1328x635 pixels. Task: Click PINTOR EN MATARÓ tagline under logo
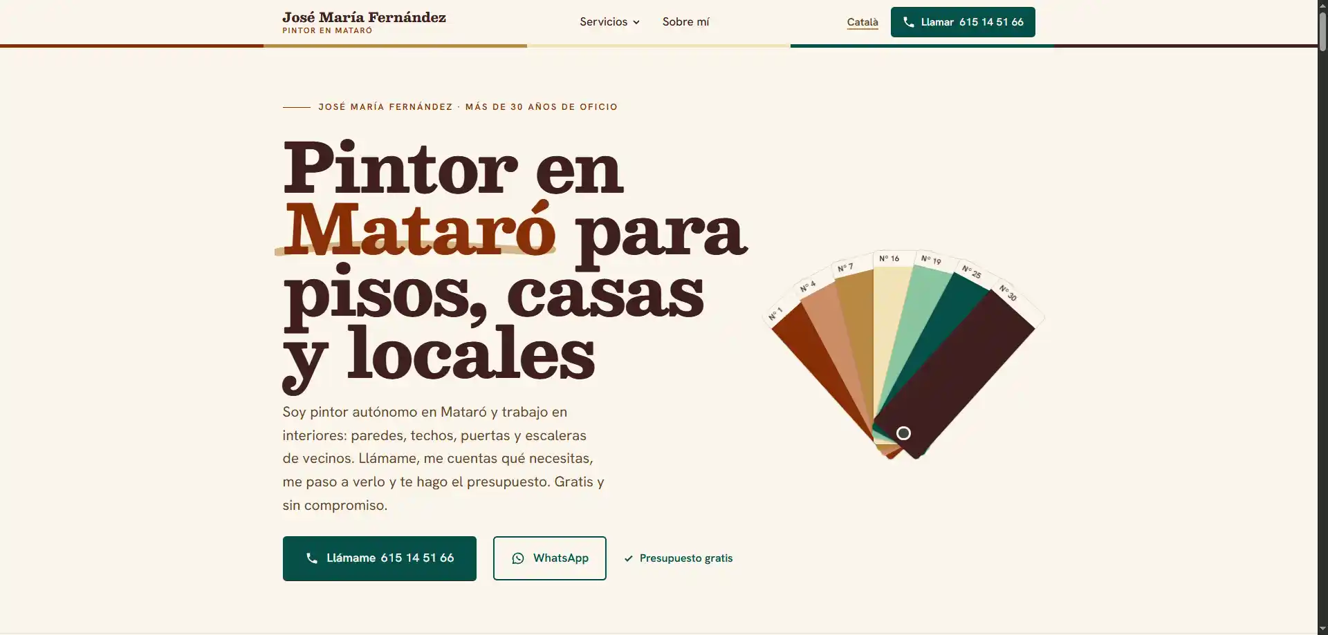(x=327, y=30)
